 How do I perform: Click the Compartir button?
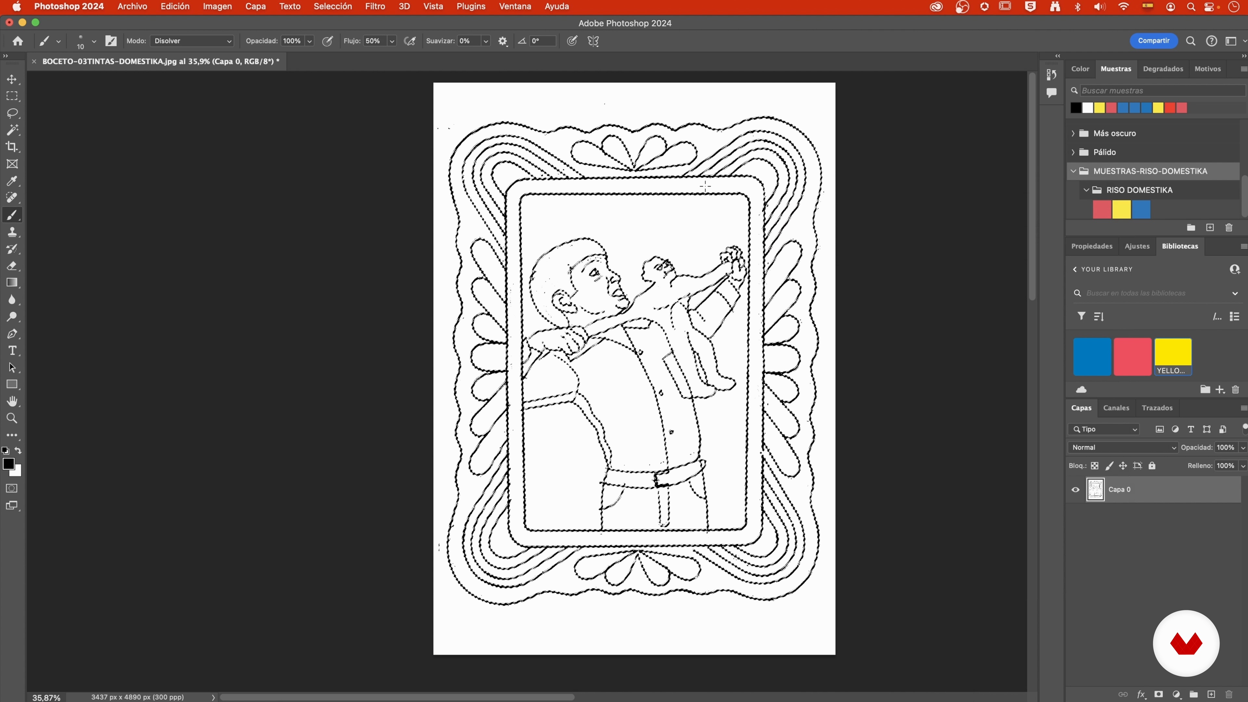click(x=1153, y=41)
